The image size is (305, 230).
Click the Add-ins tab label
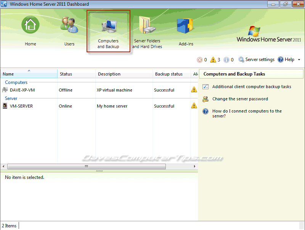tap(186, 44)
